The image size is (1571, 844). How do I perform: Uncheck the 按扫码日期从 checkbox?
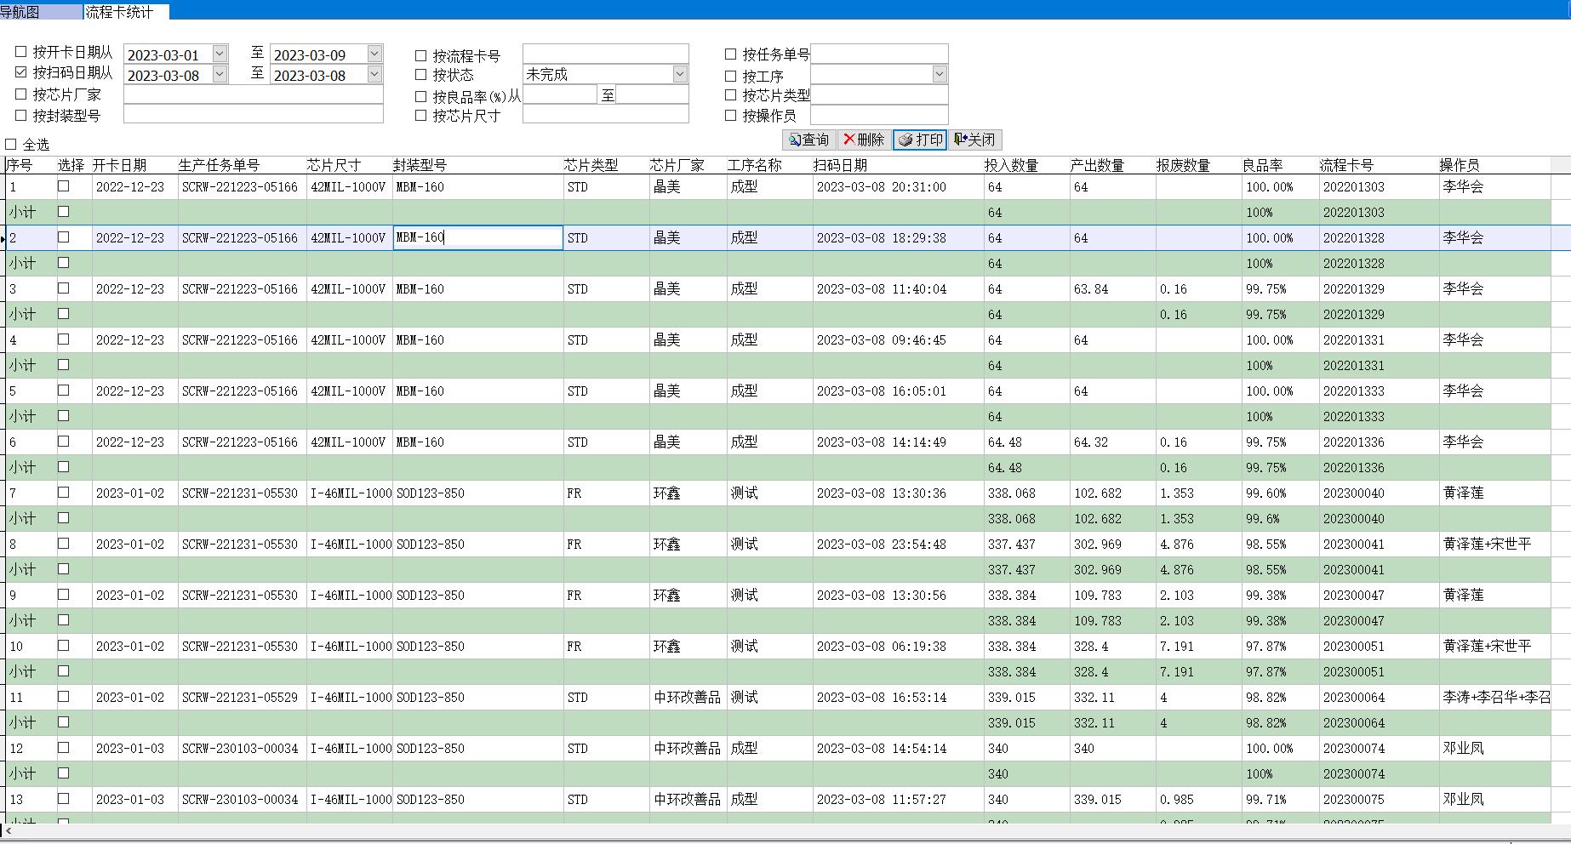pyautogui.click(x=21, y=73)
